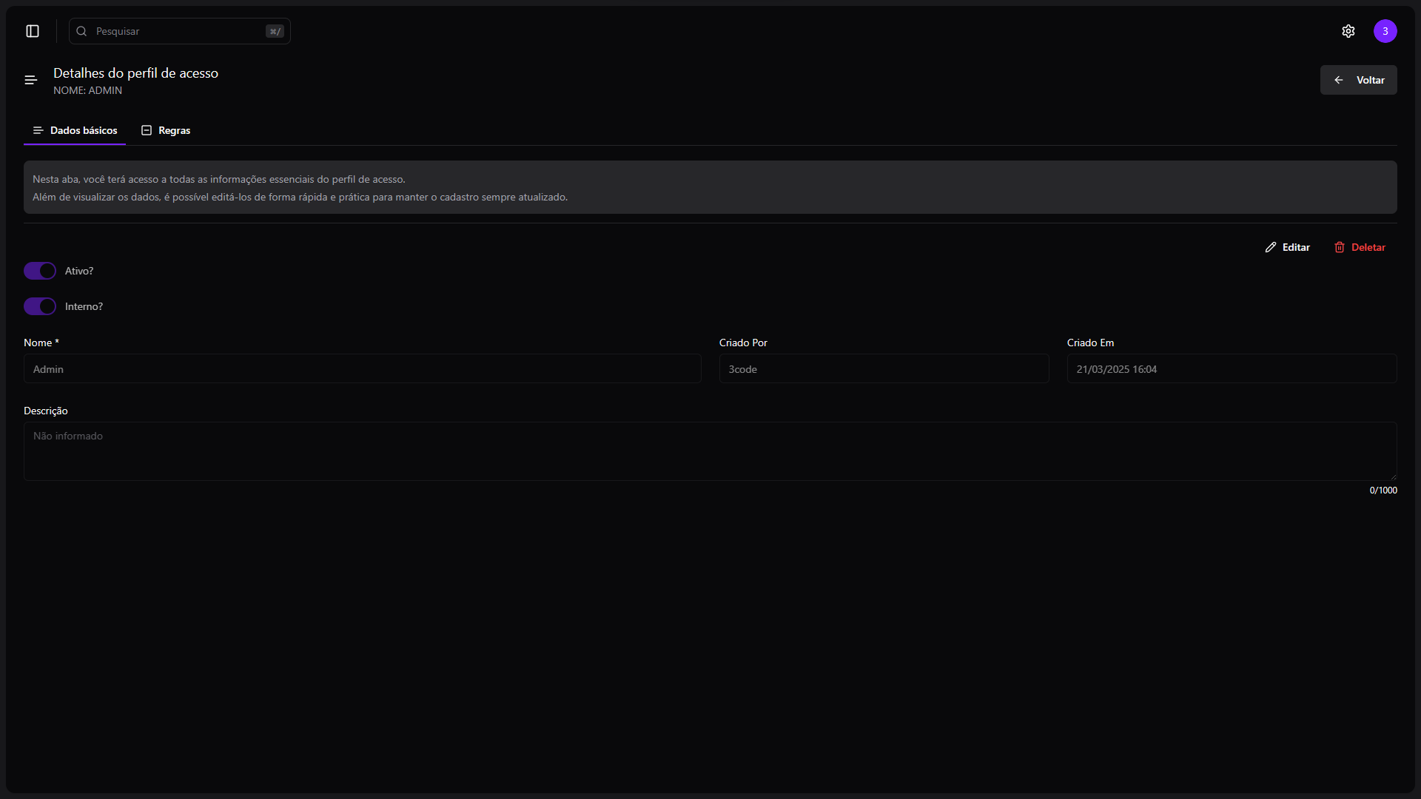
Task: Toggle the sidebar panel icon
Action: (33, 31)
